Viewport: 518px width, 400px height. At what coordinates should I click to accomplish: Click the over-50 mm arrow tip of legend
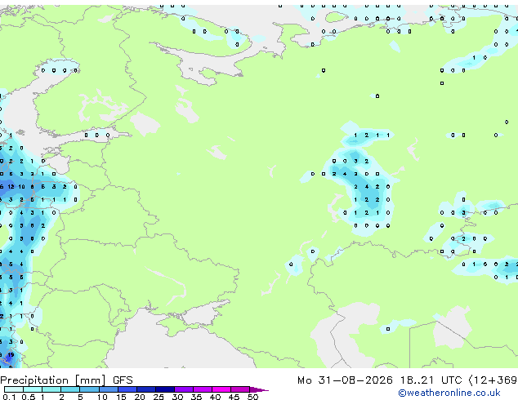(259, 389)
